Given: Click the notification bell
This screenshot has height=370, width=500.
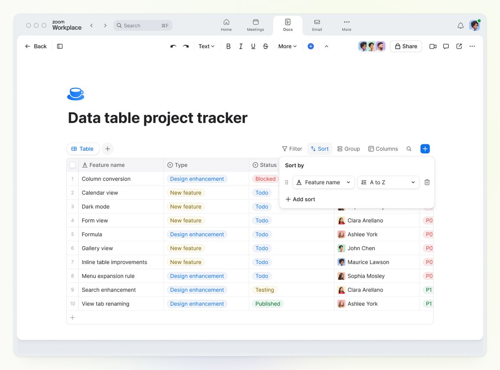Looking at the screenshot, I should pyautogui.click(x=460, y=25).
